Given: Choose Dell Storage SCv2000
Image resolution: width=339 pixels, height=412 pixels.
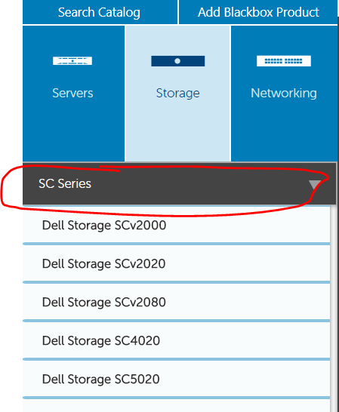Looking at the screenshot, I should click(x=176, y=225).
